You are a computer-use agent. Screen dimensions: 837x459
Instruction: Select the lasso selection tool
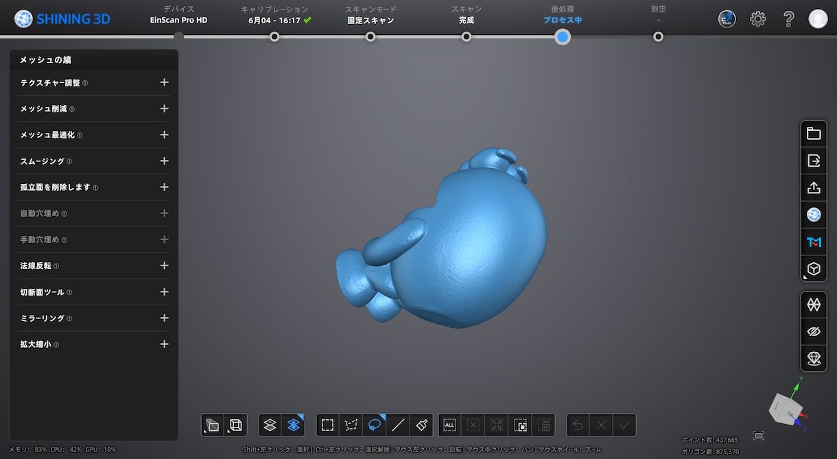point(375,425)
